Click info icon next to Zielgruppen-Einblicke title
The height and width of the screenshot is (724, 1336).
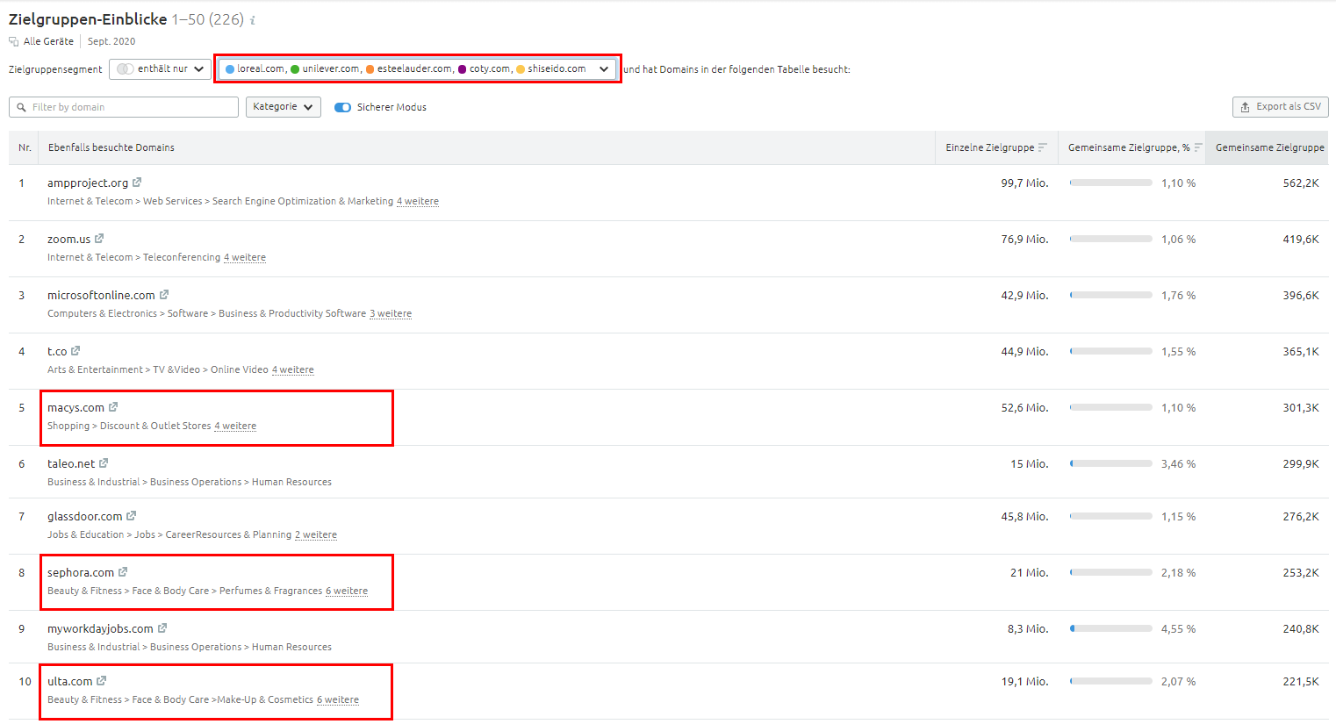click(253, 20)
